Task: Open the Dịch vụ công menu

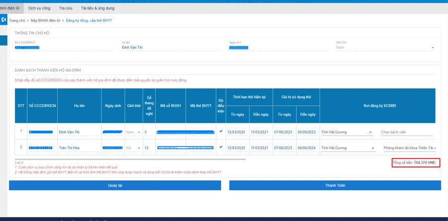Action: [39, 8]
